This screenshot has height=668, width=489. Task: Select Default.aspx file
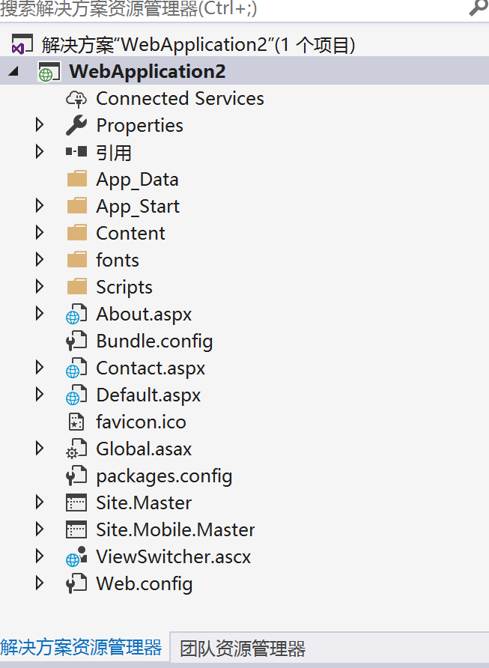[x=148, y=395]
